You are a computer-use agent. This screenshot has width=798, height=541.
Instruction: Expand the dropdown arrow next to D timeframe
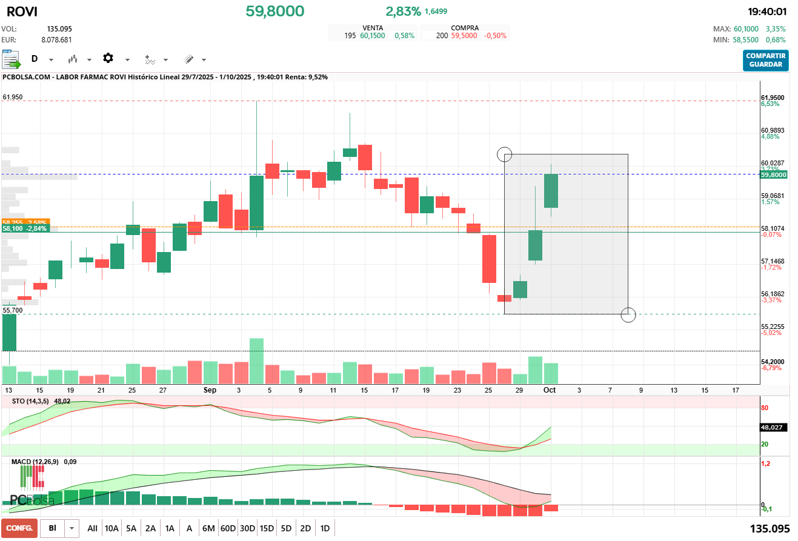(x=51, y=60)
